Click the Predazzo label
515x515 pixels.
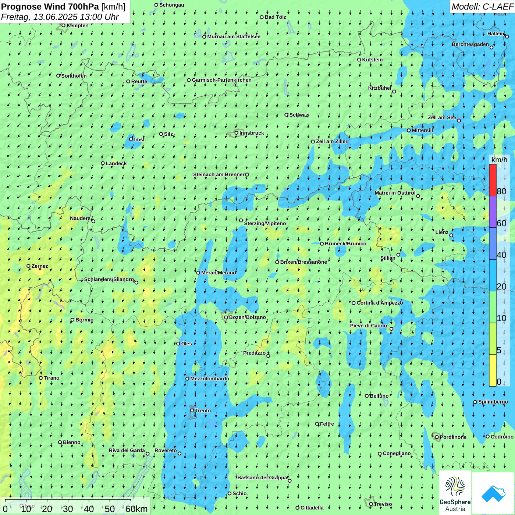coord(254,353)
